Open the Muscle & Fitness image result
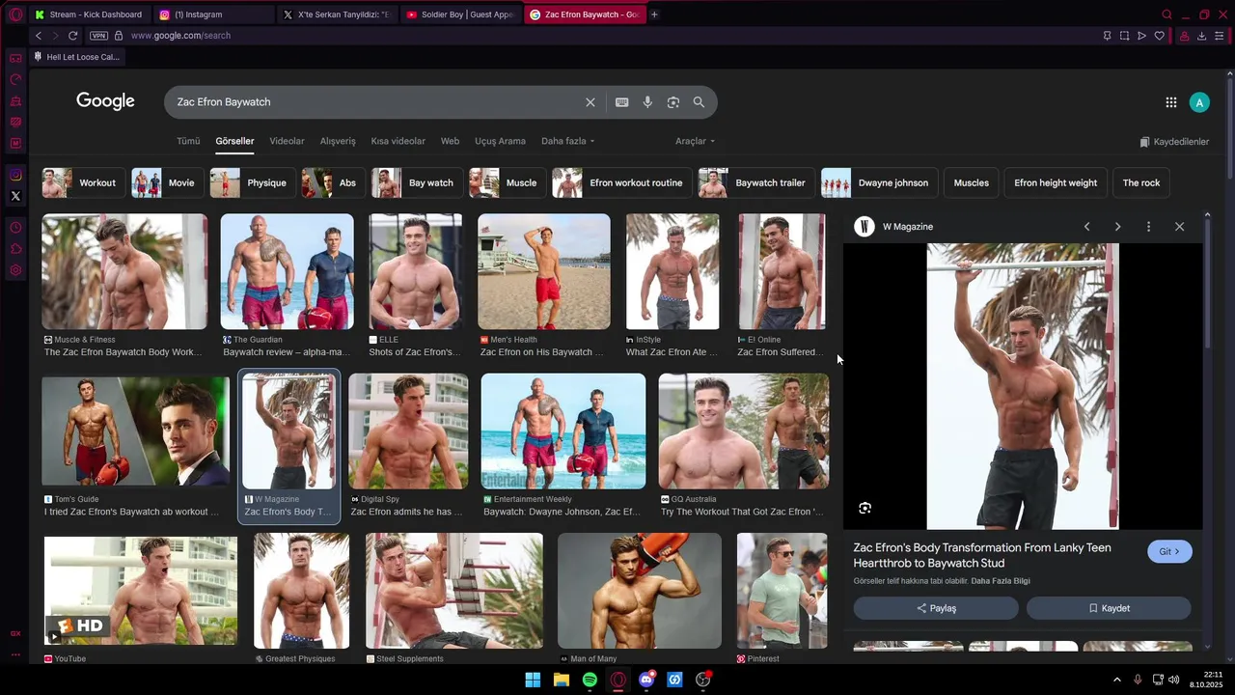 pyautogui.click(x=124, y=271)
